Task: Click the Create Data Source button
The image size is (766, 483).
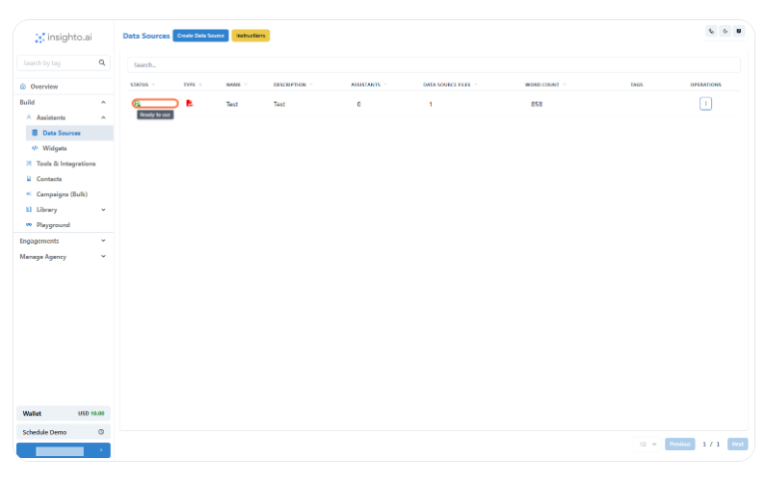Action: click(x=200, y=36)
